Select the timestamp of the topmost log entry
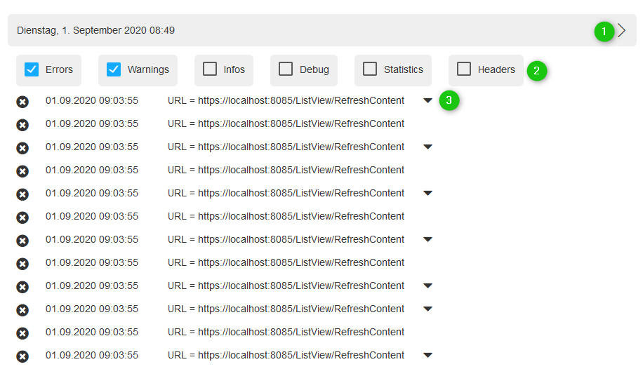This screenshot has height=369, width=643. pyautogui.click(x=92, y=100)
